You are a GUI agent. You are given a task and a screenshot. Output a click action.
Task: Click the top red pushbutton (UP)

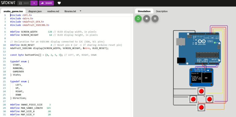201,91
